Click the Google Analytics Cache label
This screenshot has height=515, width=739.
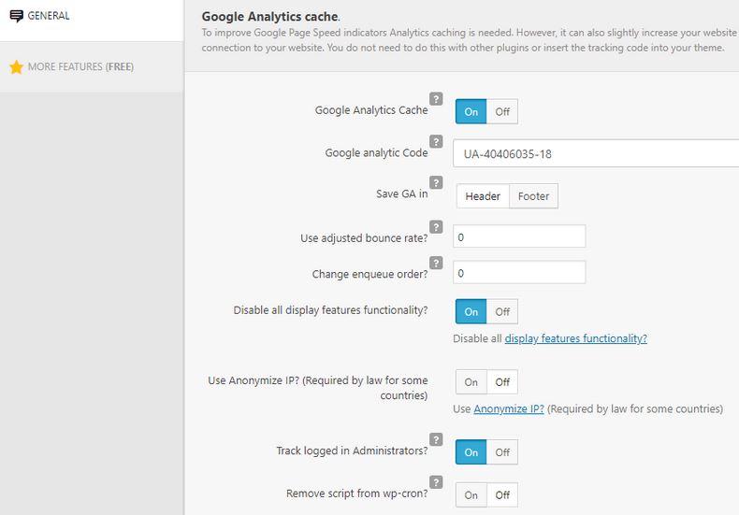click(371, 110)
